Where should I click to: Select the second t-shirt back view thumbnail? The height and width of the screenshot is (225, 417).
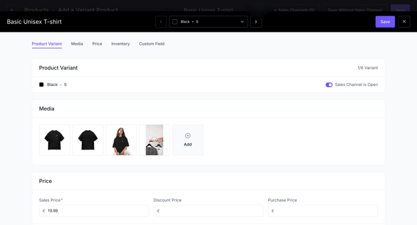[x=88, y=140]
